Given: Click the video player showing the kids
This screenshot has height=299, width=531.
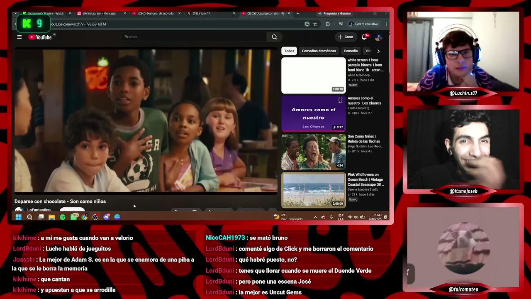Looking at the screenshot, I should 146,121.
